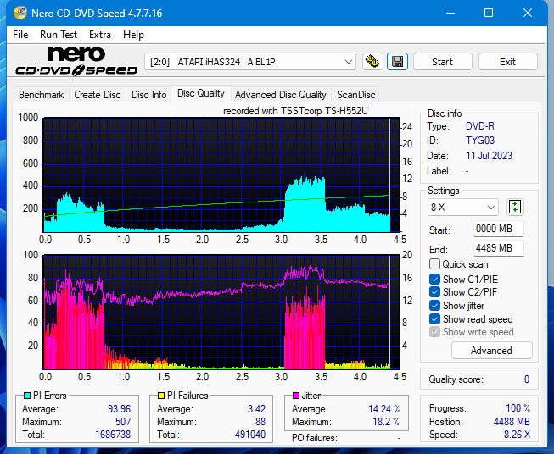
Task: Click PI Failures total 491040
Action: (249, 435)
